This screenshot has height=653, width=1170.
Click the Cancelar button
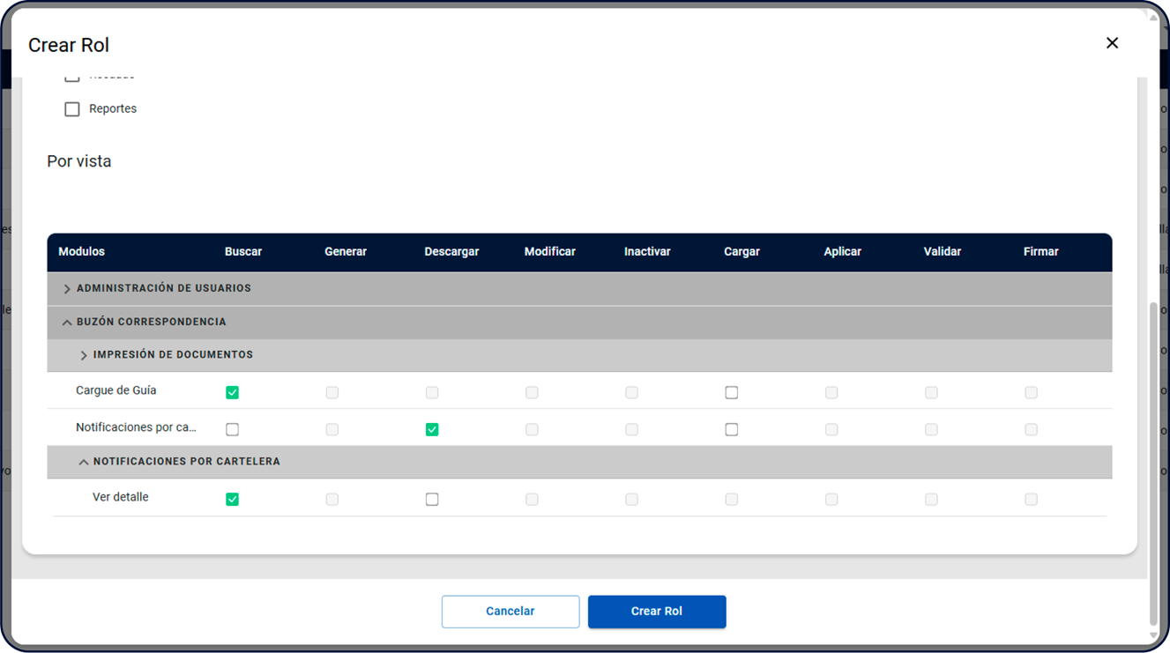(510, 612)
